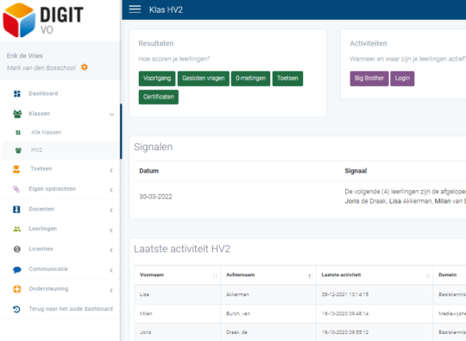This screenshot has height=341, width=466.
Task: Click the Domein column header
Action: (448, 275)
